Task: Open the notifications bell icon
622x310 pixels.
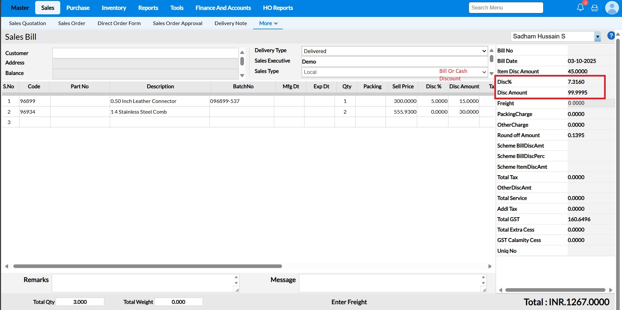Action: point(580,8)
